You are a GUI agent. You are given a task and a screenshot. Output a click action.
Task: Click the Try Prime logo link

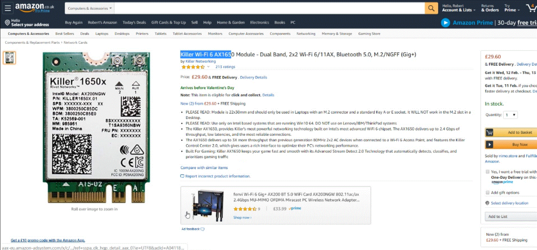pos(42,11)
